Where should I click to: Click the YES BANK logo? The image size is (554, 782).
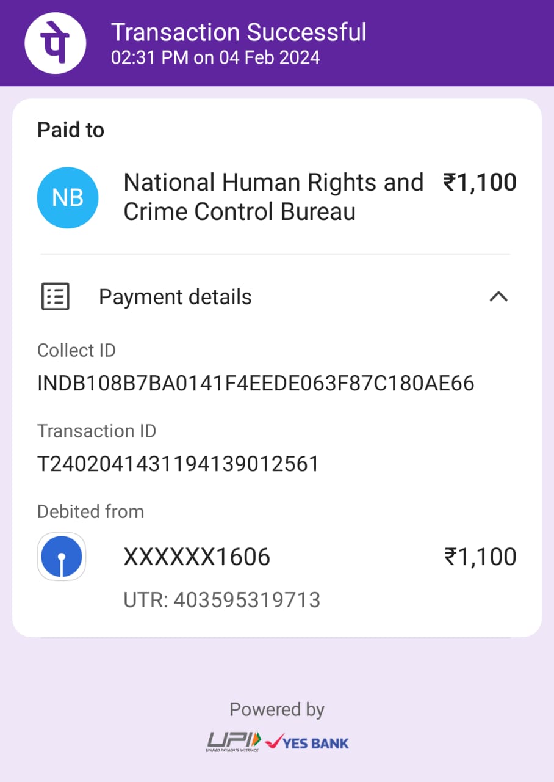click(308, 742)
